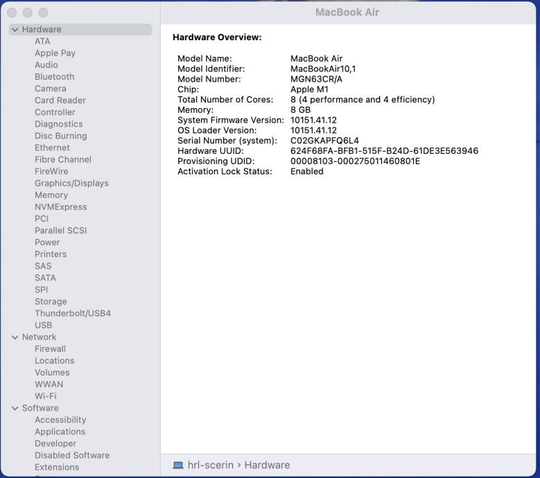Viewport: 540px width, 478px height.
Task: Open Accessibility under Software
Action: click(x=60, y=420)
